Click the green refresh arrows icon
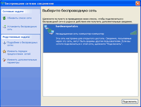Image resolution: width=141 pixels, height=107 pixels. (4, 18)
